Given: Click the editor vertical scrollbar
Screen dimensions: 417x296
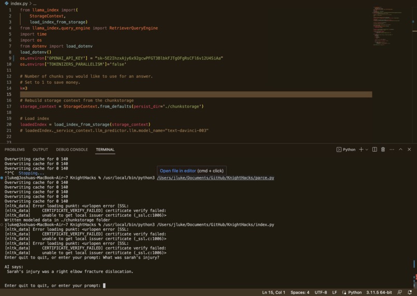Looking at the screenshot, I should 414,75.
